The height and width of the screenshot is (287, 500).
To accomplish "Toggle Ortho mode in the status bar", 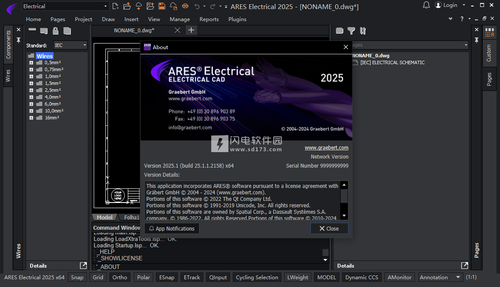I will (x=120, y=278).
